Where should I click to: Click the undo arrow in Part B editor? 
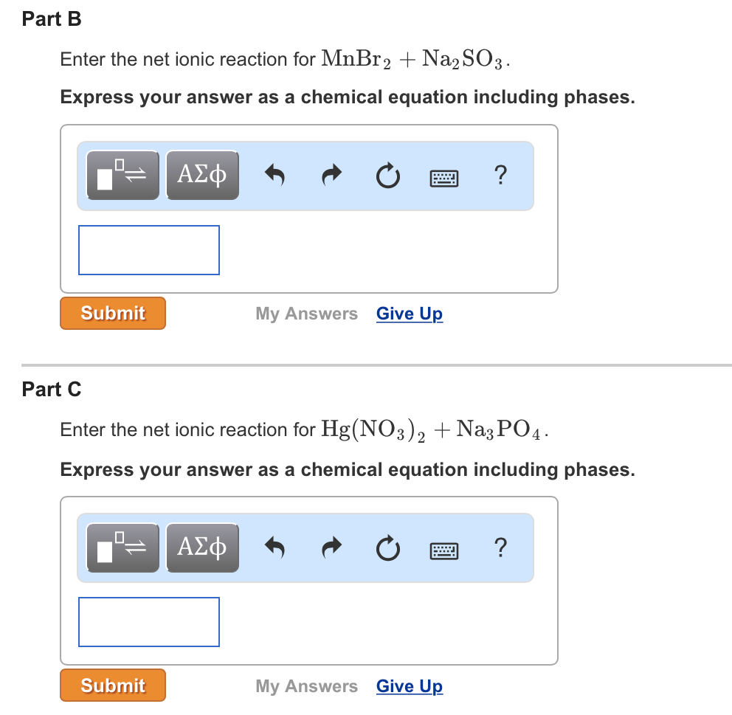point(274,175)
